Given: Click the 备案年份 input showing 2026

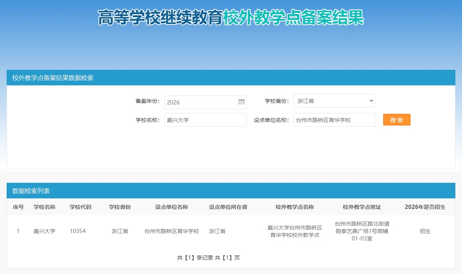Looking at the screenshot, I should [x=205, y=102].
